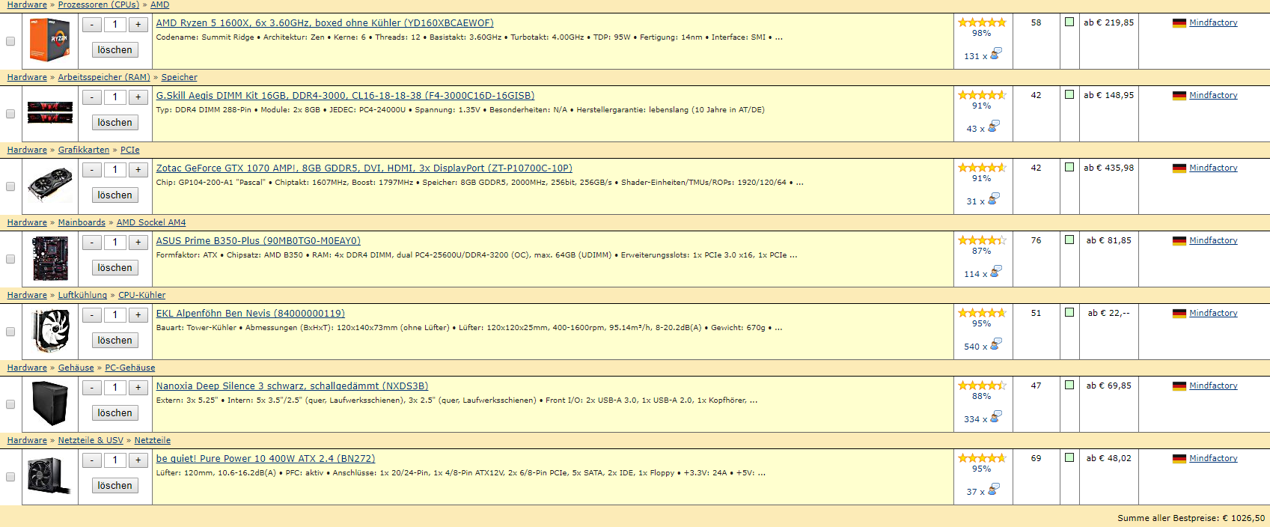Click the review comments icon next to 540 x

[x=996, y=344]
